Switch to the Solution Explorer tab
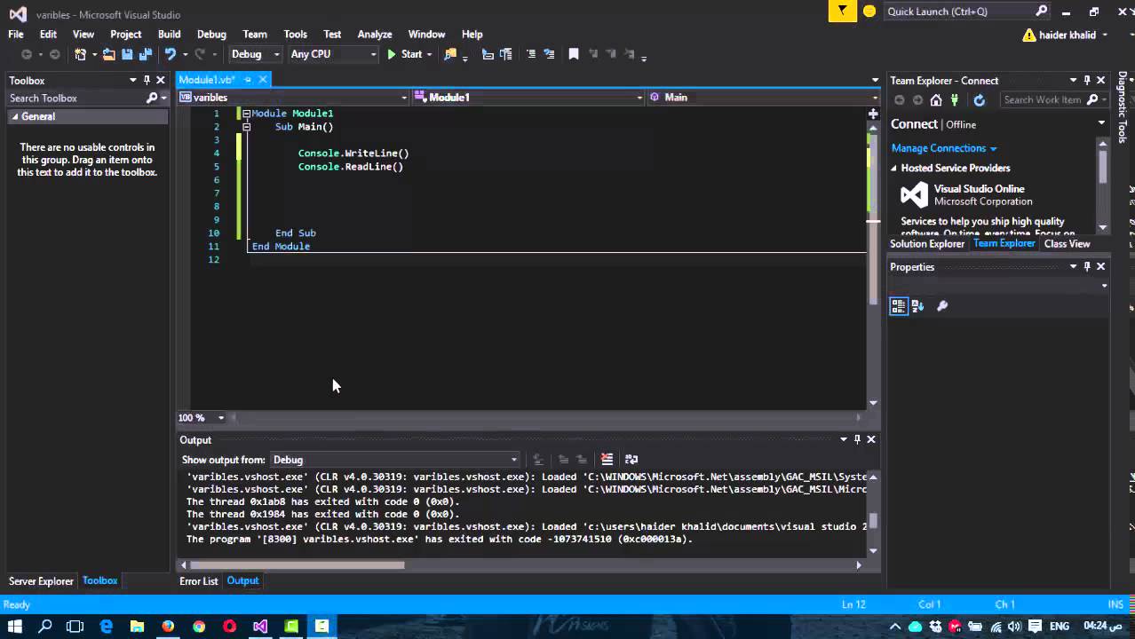 tap(927, 244)
